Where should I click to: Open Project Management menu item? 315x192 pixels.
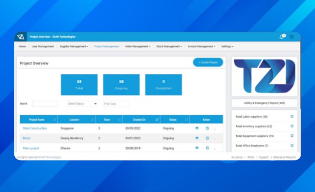106,46
